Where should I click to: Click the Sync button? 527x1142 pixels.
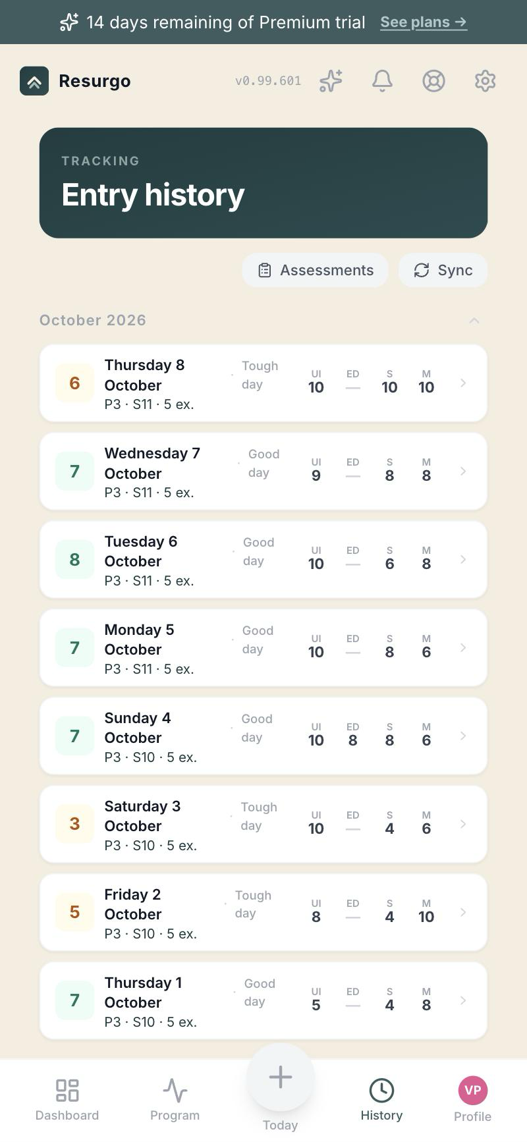tap(443, 270)
